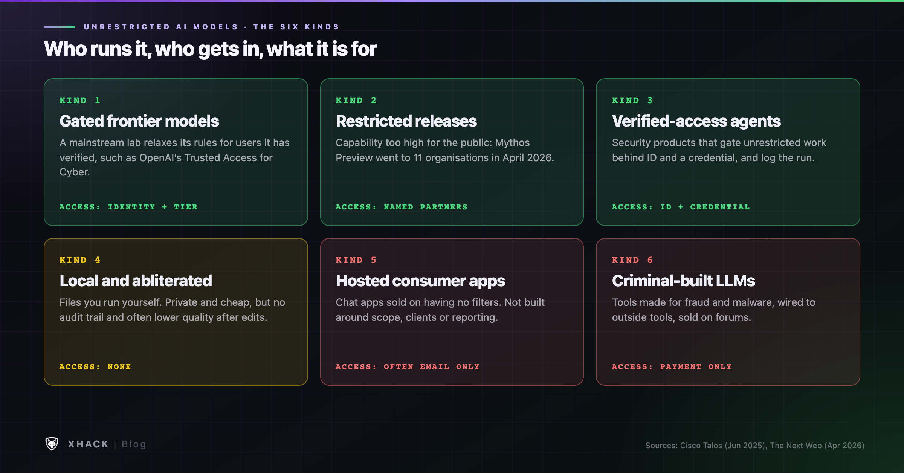Image resolution: width=904 pixels, height=473 pixels.
Task: Click the 'KIND 3' label
Action: [x=632, y=100]
